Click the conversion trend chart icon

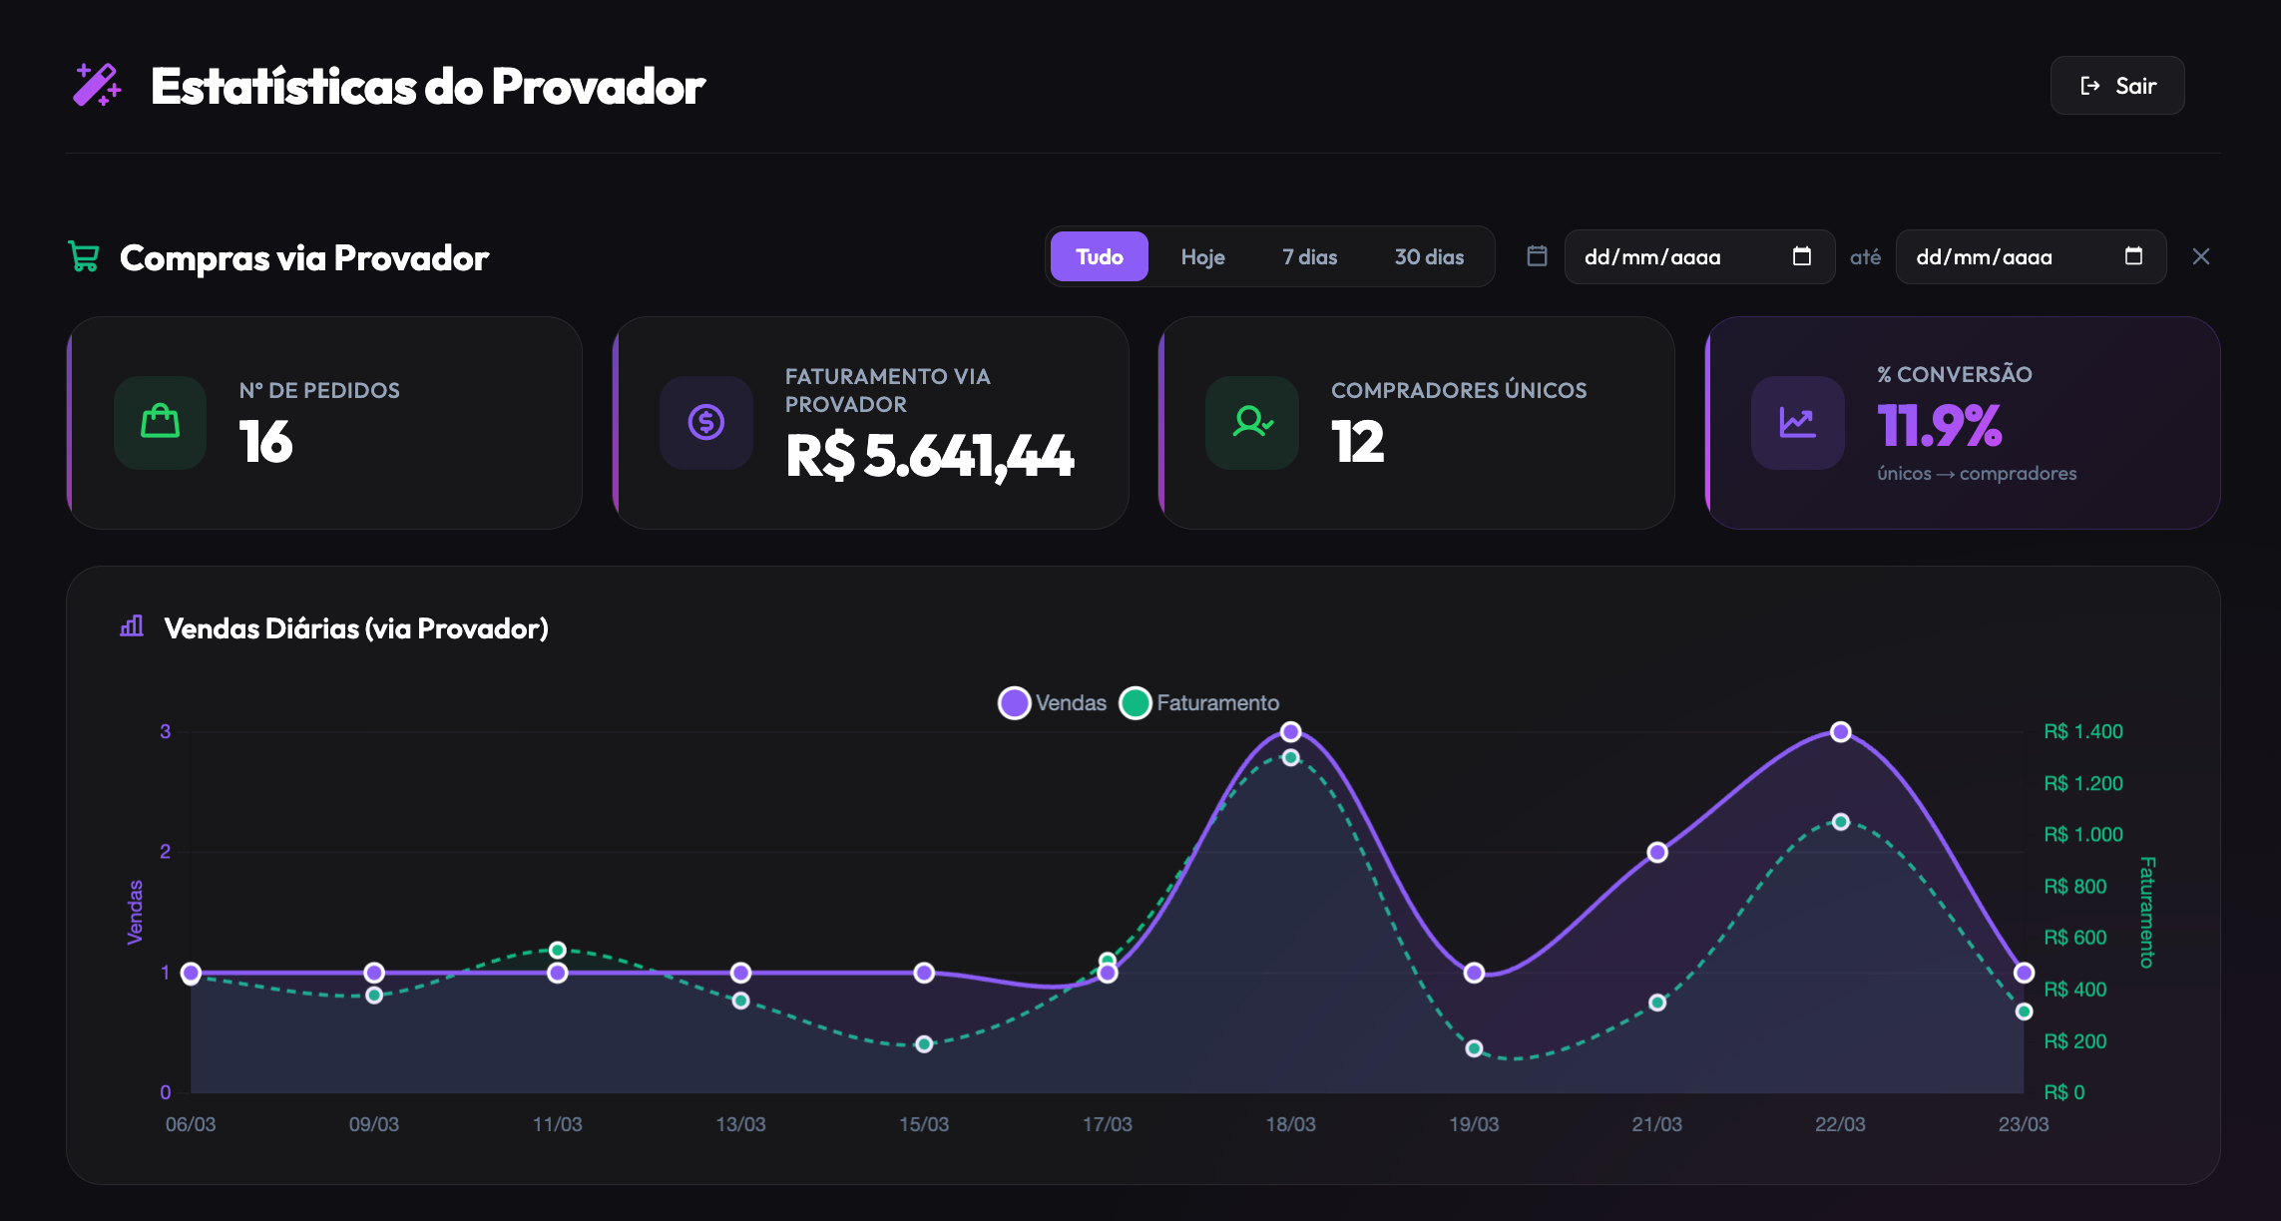(1797, 422)
